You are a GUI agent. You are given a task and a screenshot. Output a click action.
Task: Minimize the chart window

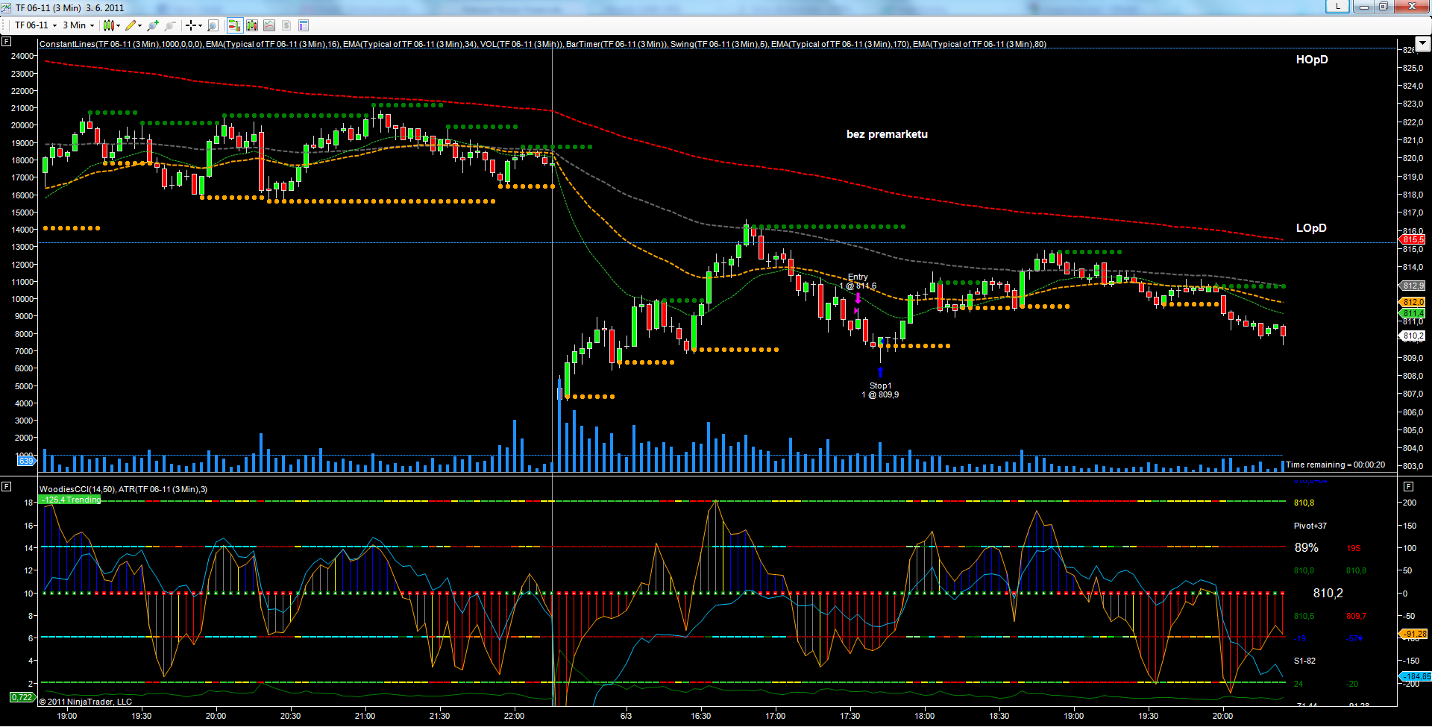pos(1363,6)
